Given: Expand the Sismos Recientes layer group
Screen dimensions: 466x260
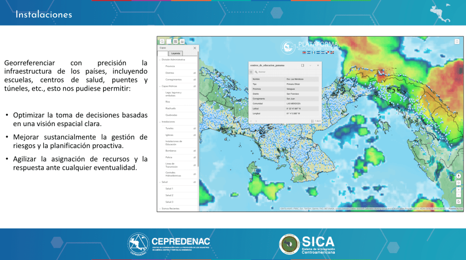Looking at the screenshot, I should (160, 209).
